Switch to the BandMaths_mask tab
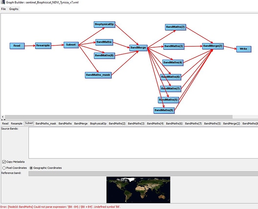The height and width of the screenshot is (209, 258). 46,123
